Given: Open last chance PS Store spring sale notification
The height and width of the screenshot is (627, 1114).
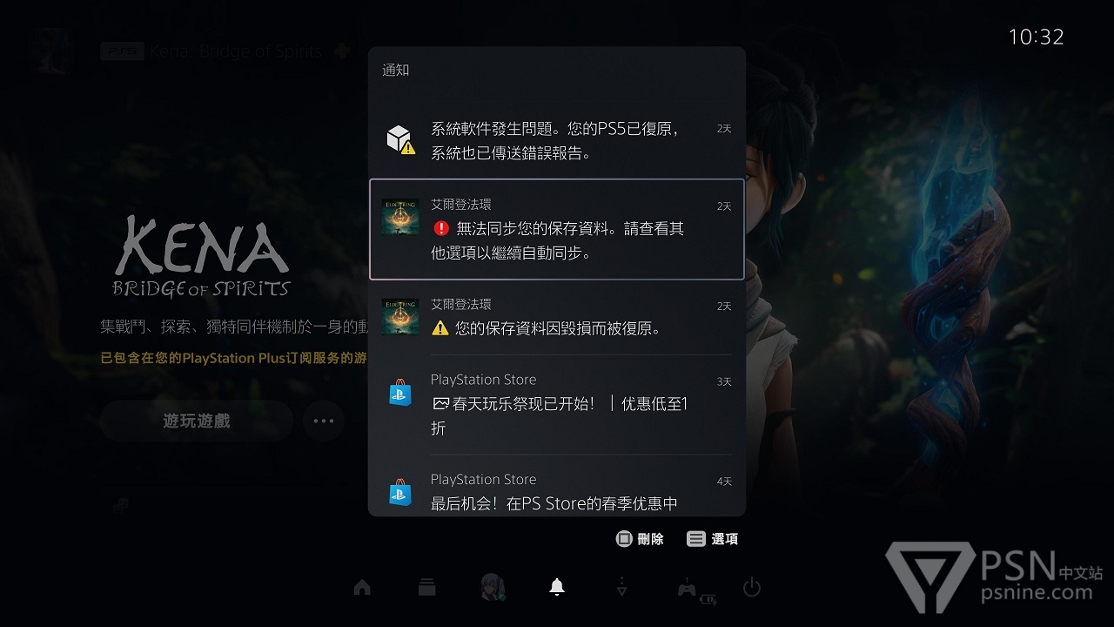Looking at the screenshot, I should tap(557, 492).
